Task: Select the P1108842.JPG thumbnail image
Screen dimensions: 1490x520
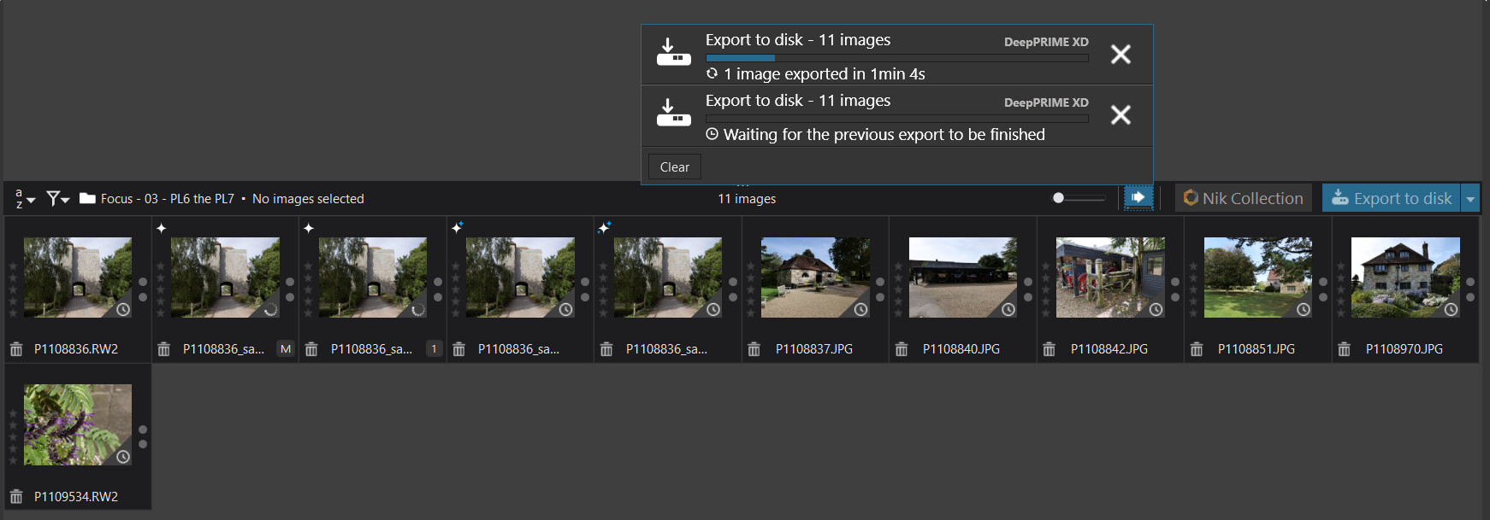Action: click(x=1110, y=278)
